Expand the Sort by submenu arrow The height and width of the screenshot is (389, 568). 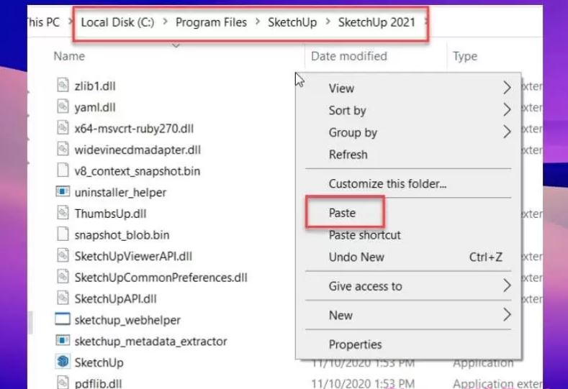click(x=507, y=109)
